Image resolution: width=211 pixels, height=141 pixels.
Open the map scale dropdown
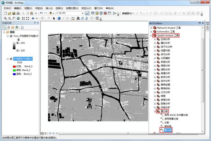[82, 13]
